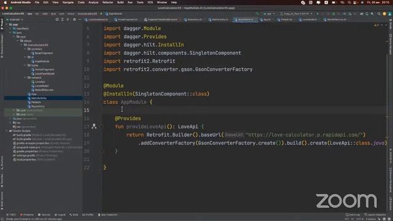Open the Event Log

click(x=352, y=215)
